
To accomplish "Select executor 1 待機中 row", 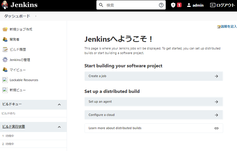I will tap(33, 136).
